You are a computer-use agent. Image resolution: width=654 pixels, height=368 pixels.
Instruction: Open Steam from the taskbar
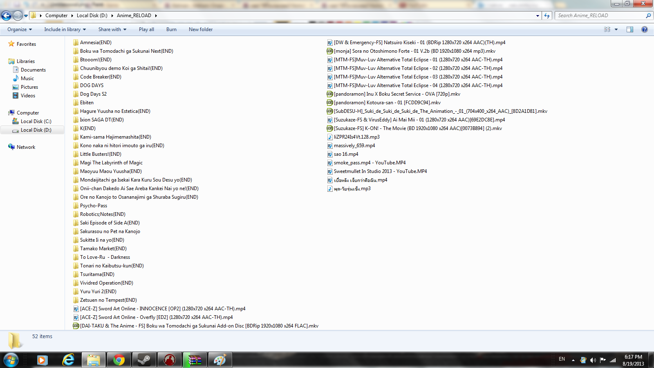tap(144, 360)
